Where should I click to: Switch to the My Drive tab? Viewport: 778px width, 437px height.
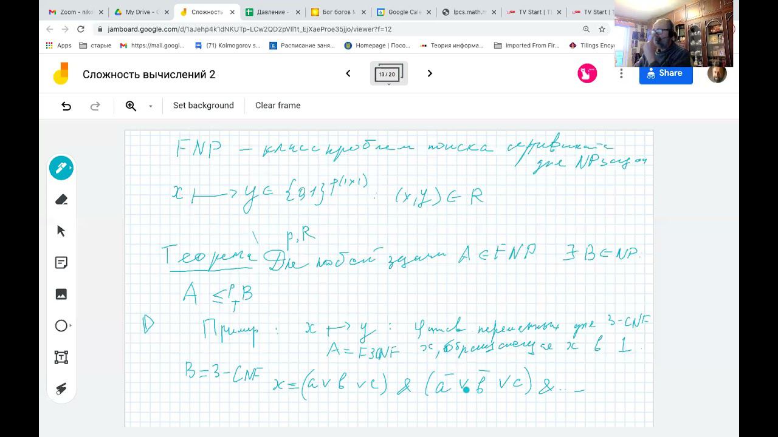click(142, 12)
